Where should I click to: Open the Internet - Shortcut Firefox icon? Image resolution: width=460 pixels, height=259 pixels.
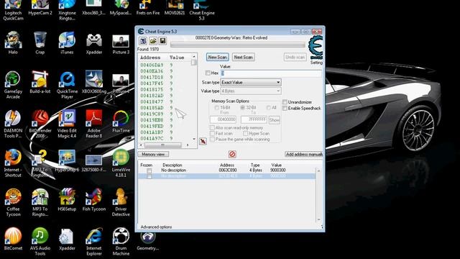(13, 163)
